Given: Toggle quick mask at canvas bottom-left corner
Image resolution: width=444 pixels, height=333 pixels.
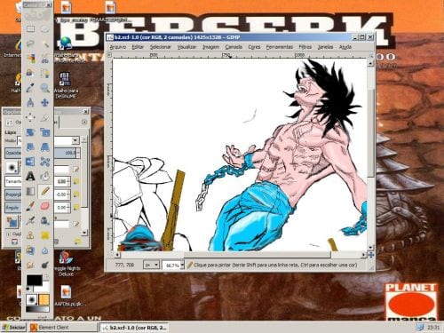Looking at the screenshot, I should click(x=109, y=254).
